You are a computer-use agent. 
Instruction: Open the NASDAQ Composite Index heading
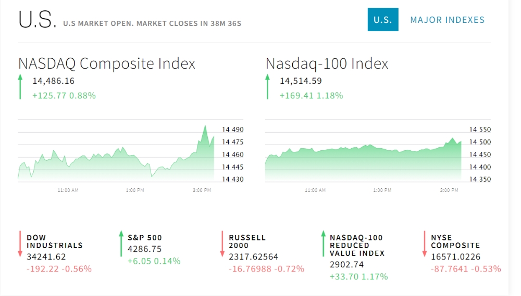107,63
